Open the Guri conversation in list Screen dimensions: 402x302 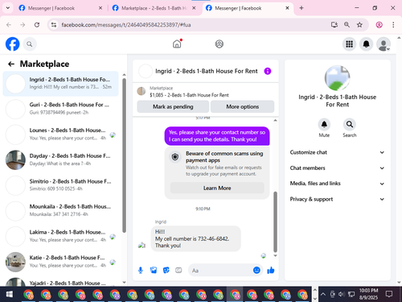[x=60, y=109]
